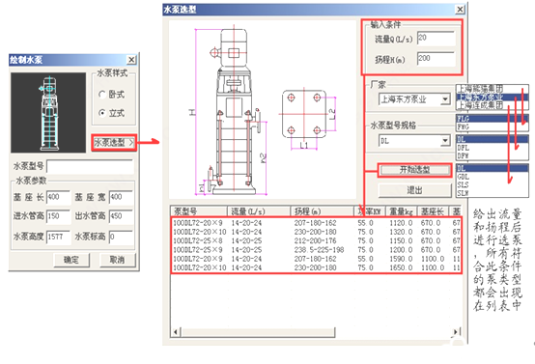Select the 卧式 pump style radio button
Image resolution: width=535 pixels, height=364 pixels.
102,95
